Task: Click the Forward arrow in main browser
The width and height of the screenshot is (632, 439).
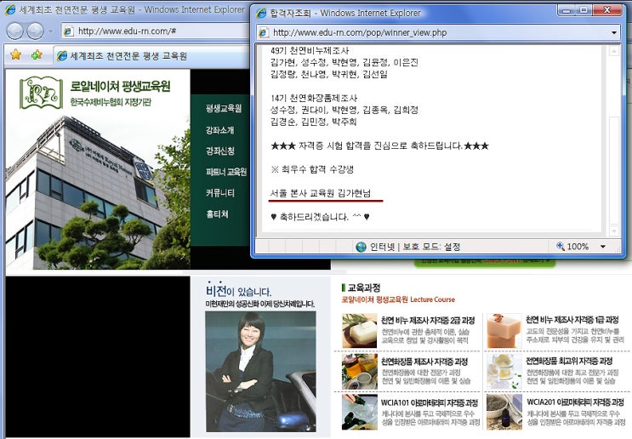Action: pyautogui.click(x=35, y=31)
